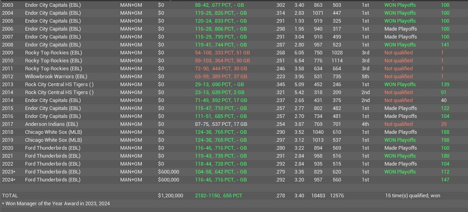Click the 119-43, .735 PCT record
The width and height of the screenshot is (468, 212).
(221, 156)
